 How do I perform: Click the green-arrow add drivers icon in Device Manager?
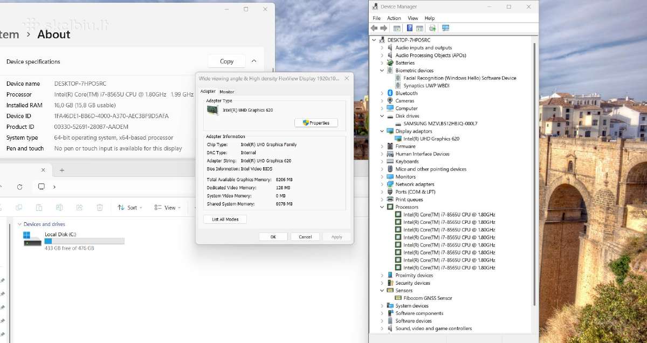tap(432, 28)
